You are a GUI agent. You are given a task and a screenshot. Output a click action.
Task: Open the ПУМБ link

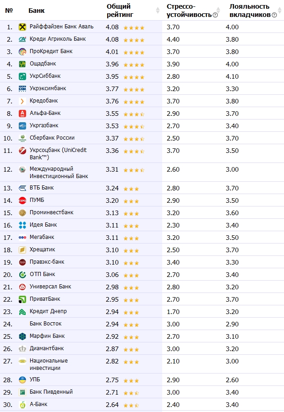[37, 200]
